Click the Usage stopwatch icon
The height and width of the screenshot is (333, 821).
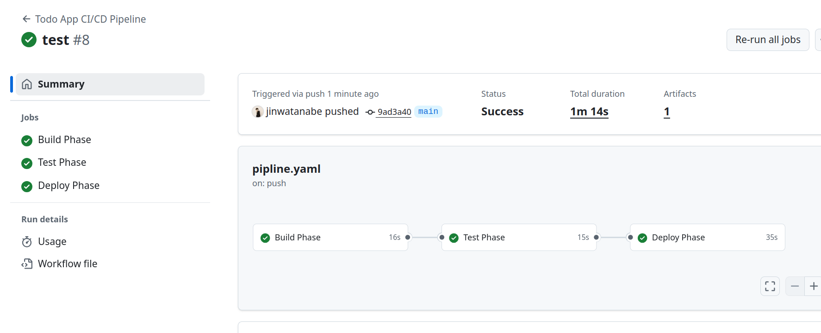[x=27, y=242]
